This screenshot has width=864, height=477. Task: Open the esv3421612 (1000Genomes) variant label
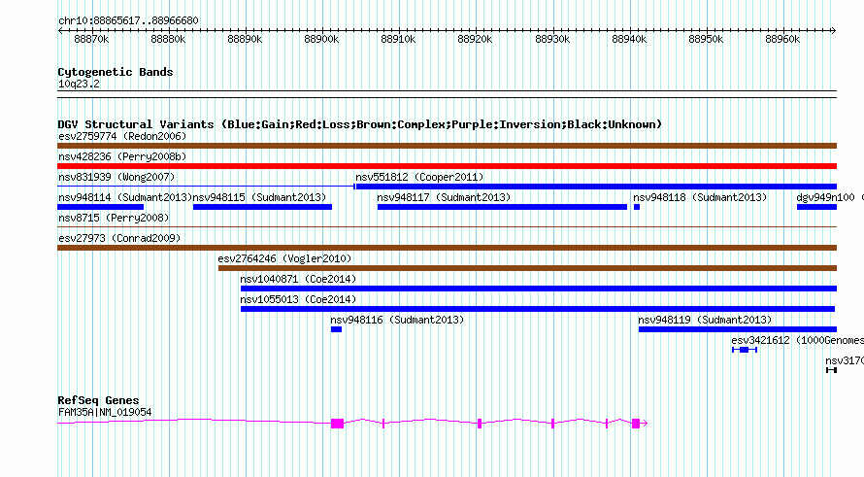[x=797, y=340]
